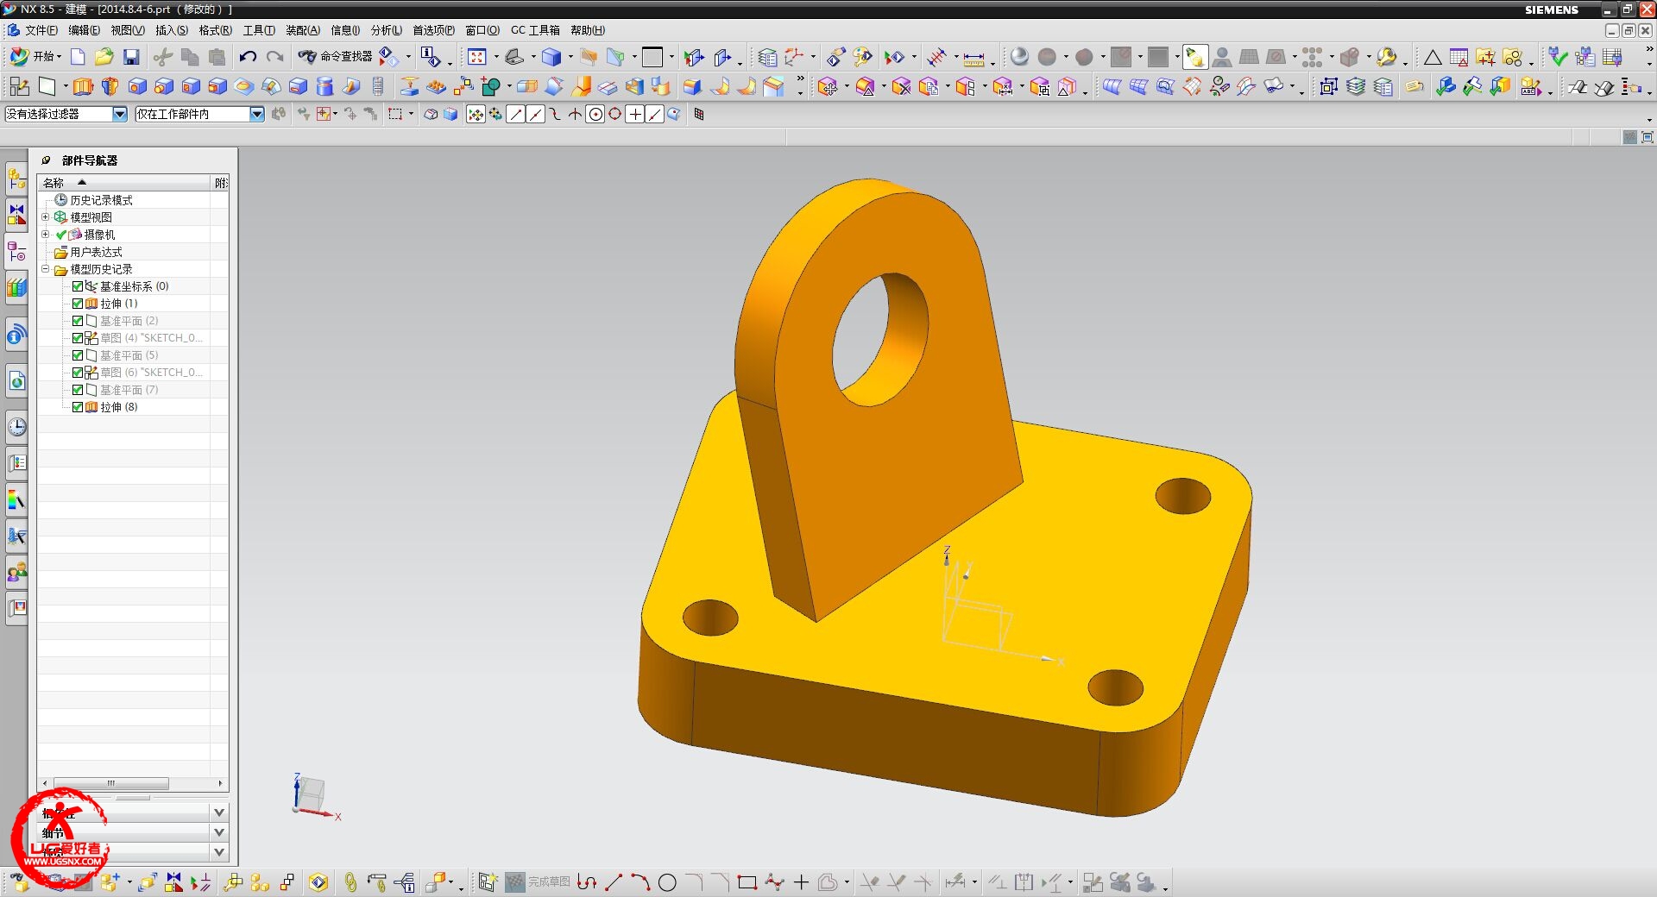Toggle the 摄像机 green checkmark
Viewport: 1657px width, 897px height.
click(x=61, y=235)
